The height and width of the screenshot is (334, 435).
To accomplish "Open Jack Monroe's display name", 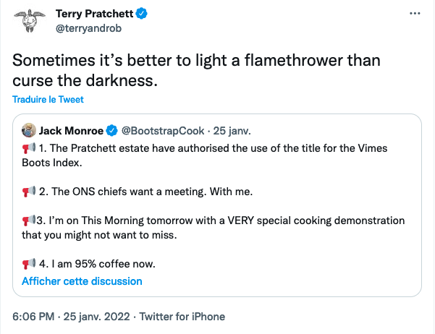I will pos(71,131).
